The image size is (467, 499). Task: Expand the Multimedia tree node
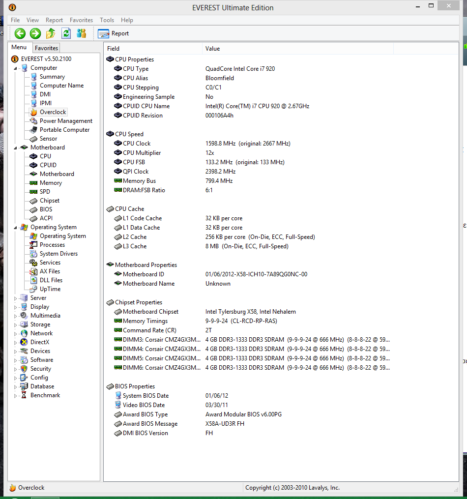click(15, 316)
